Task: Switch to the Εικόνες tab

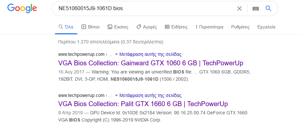Action: pos(118,27)
